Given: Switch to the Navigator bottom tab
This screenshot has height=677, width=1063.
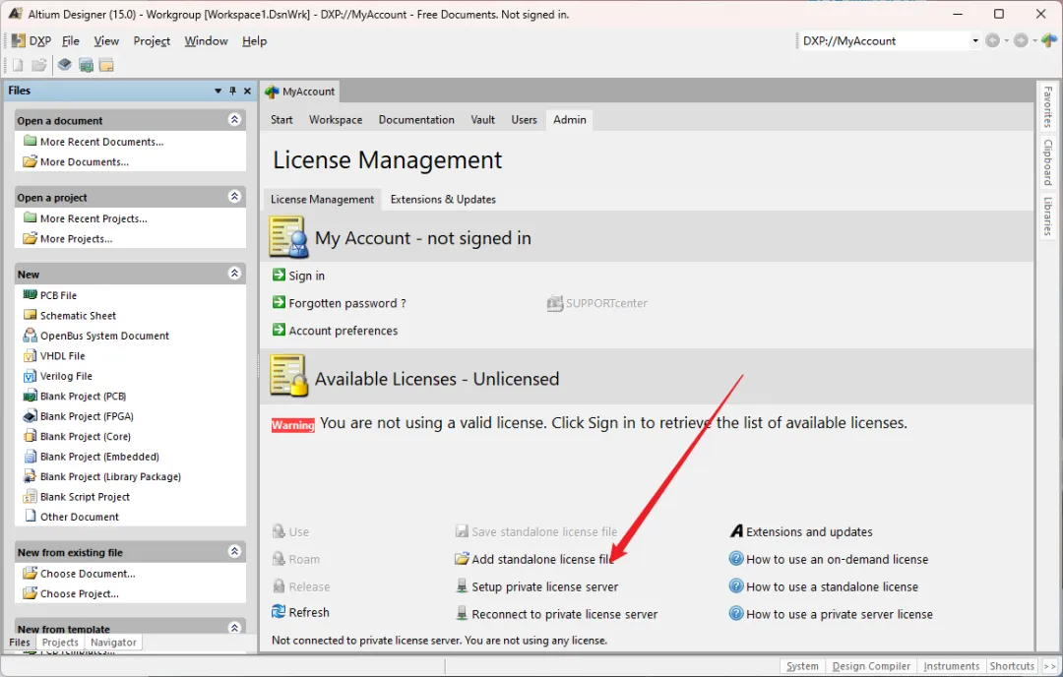Looking at the screenshot, I should click(113, 643).
